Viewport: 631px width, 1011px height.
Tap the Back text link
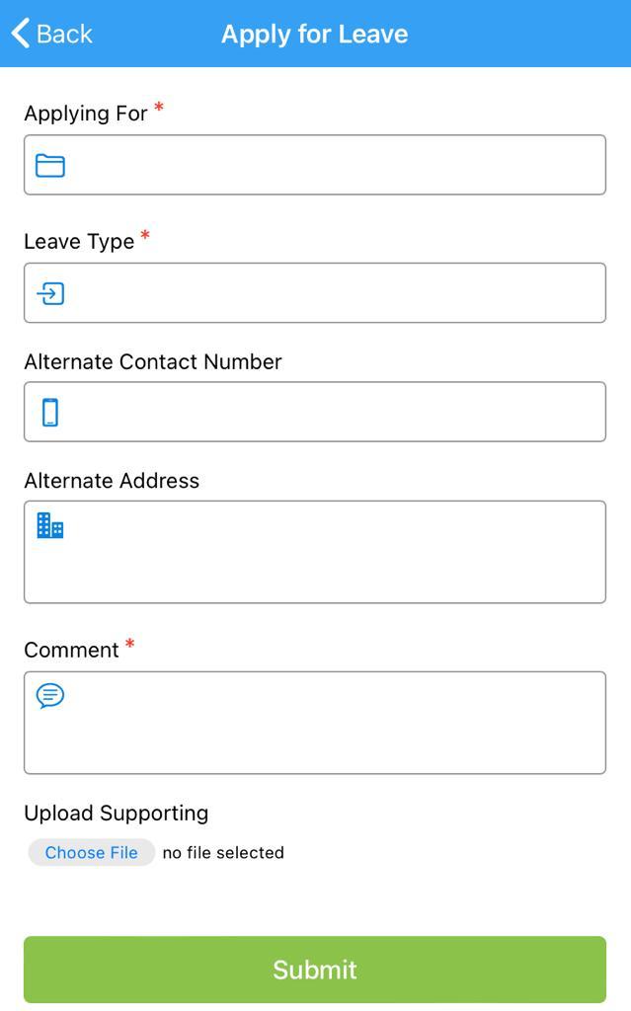coord(64,34)
